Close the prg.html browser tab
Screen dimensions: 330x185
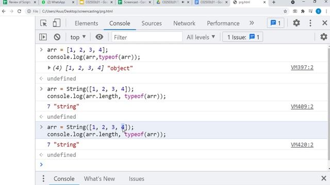click(265, 2)
